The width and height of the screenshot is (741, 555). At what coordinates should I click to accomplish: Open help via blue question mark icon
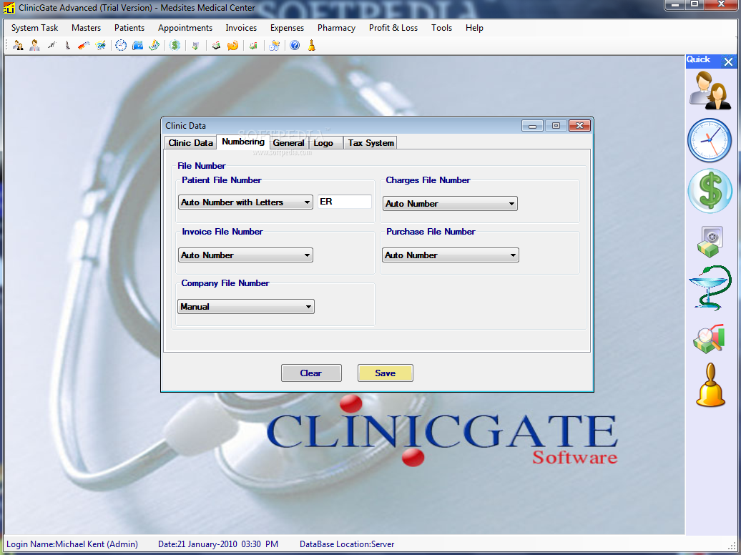click(x=295, y=45)
